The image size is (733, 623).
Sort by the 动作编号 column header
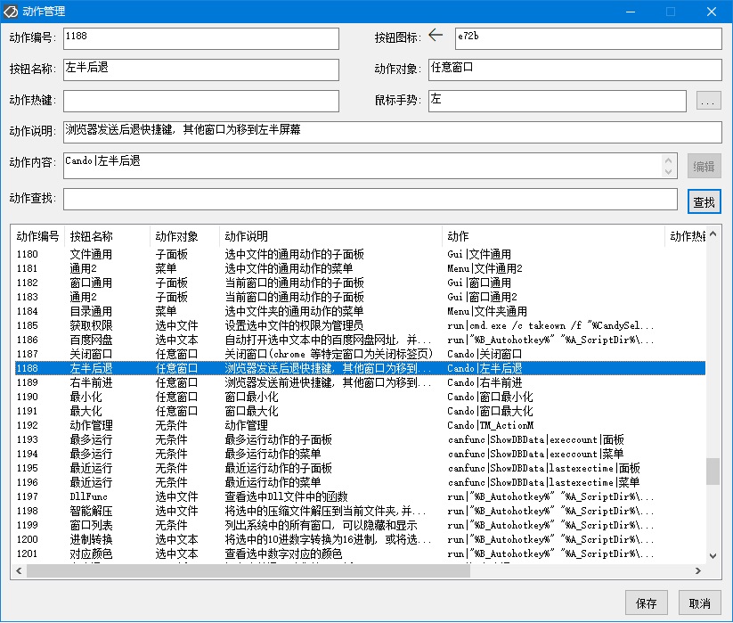click(38, 236)
